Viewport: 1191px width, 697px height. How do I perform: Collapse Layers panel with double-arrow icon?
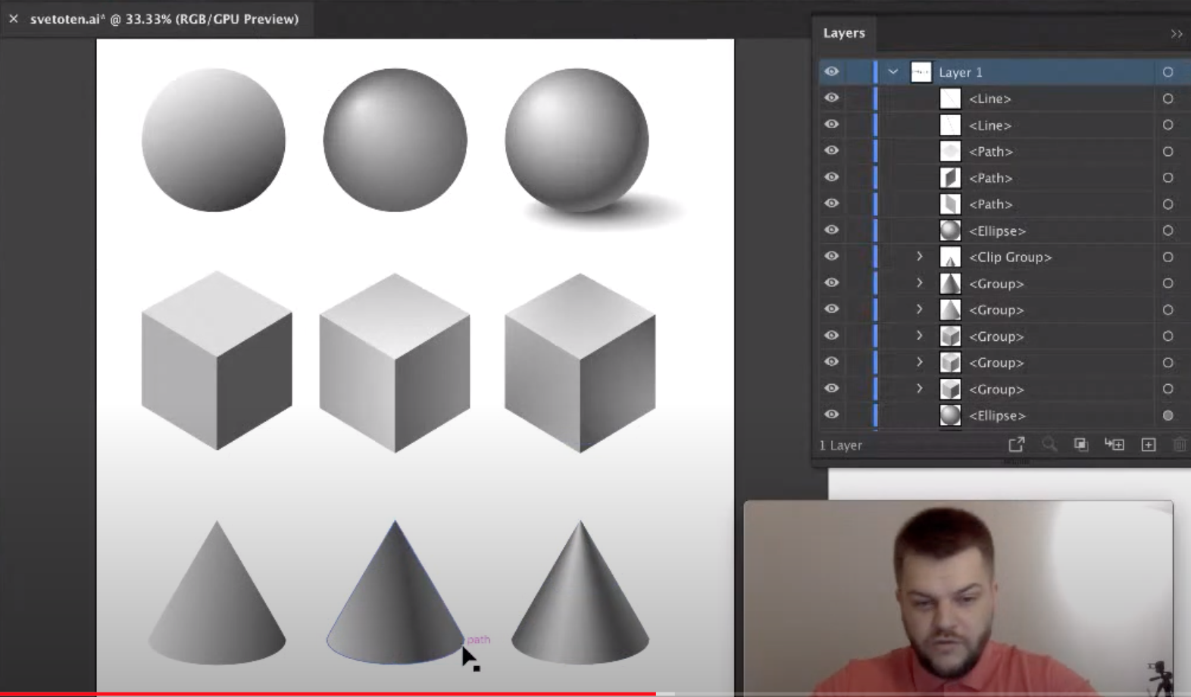click(1176, 34)
